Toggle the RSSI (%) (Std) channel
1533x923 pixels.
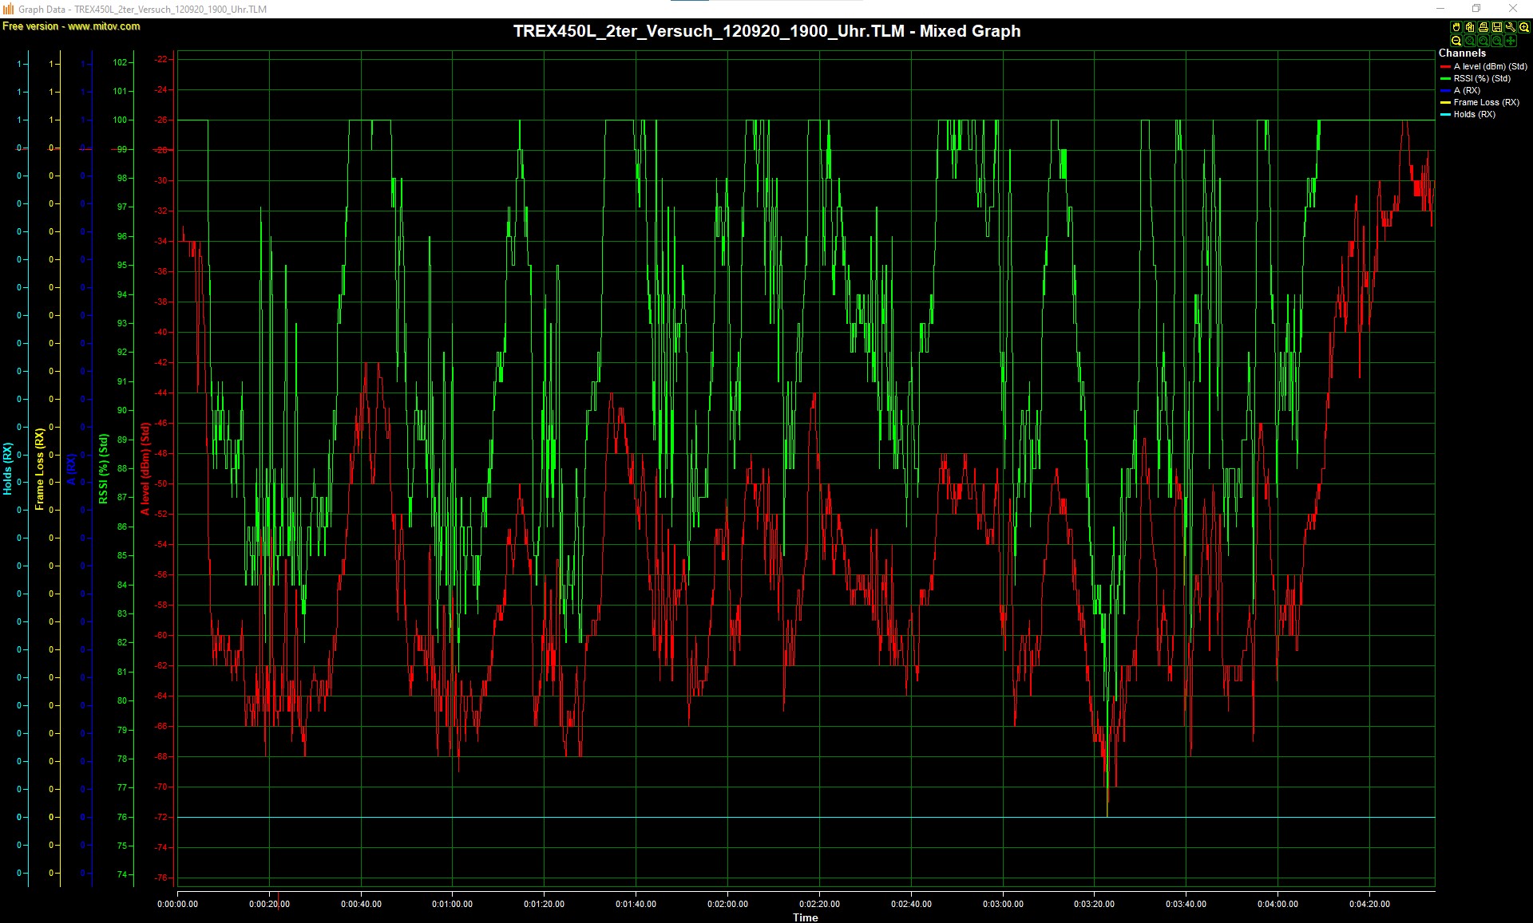coord(1482,78)
